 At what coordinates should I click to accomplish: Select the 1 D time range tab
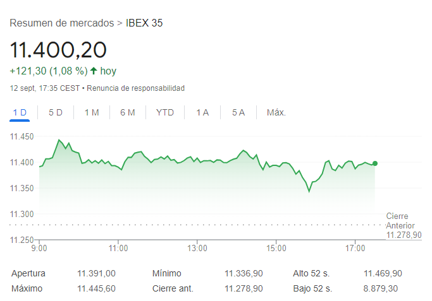[x=20, y=112]
